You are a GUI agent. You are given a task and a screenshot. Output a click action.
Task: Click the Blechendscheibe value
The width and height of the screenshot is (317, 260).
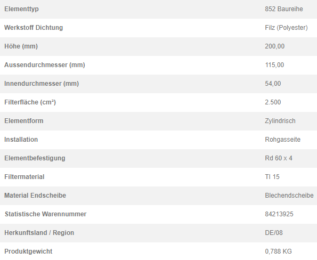pyautogui.click(x=289, y=196)
